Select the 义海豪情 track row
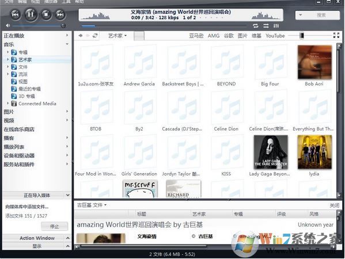 pyautogui.click(x=147, y=237)
